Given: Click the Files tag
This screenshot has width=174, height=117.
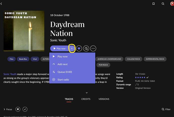Looking at the screenshot, I should coord(12,59).
